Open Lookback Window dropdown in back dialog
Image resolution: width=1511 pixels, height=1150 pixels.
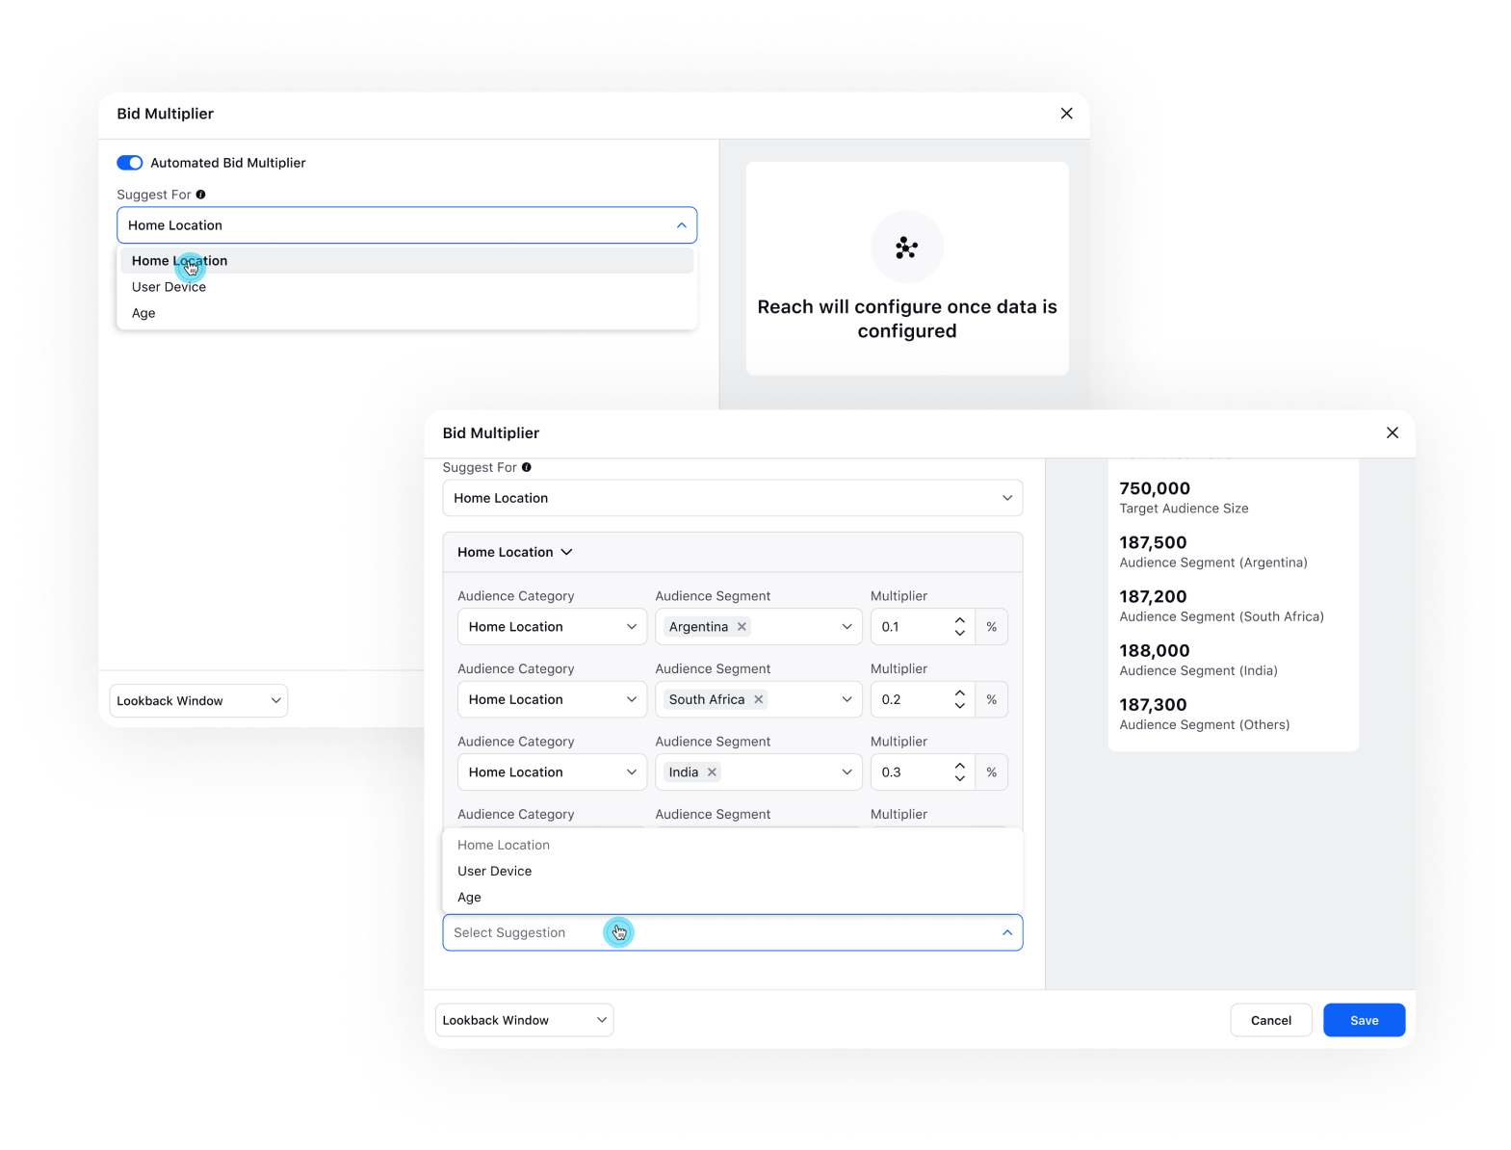click(x=198, y=701)
